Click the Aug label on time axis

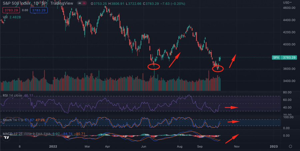(x=180, y=147)
